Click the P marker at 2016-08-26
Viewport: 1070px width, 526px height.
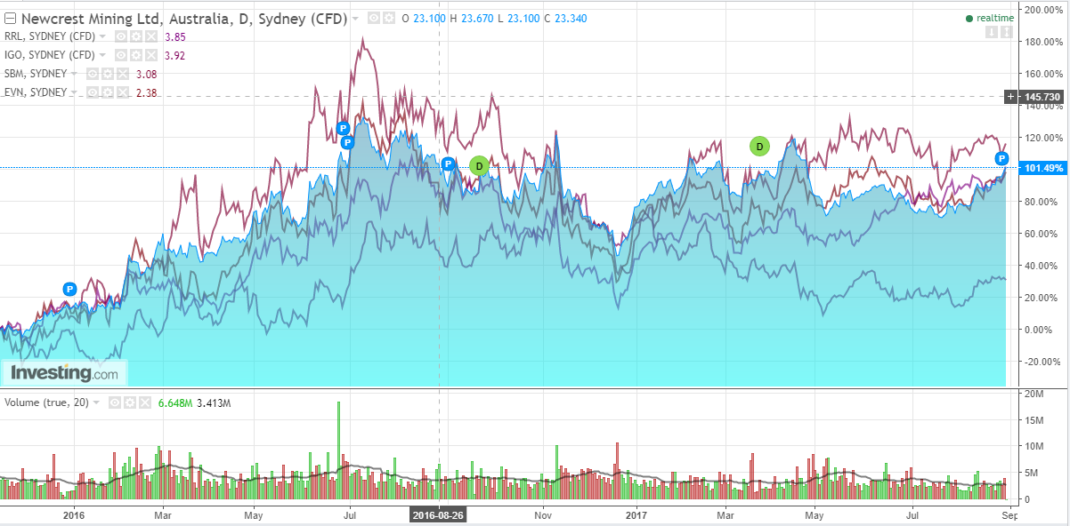tap(449, 163)
